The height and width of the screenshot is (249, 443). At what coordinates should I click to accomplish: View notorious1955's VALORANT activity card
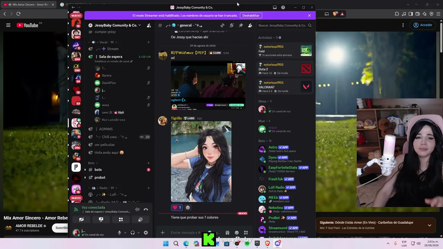[285, 87]
